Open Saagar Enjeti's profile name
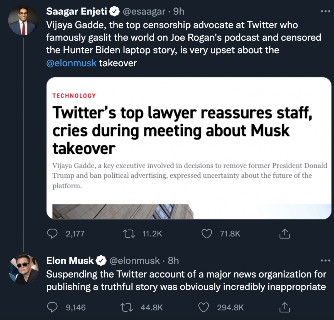334x320 pixels. (77, 11)
